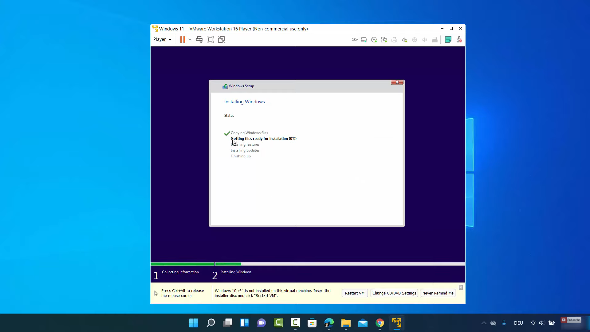Click the printer device icon
590x332 pixels.
point(394,40)
